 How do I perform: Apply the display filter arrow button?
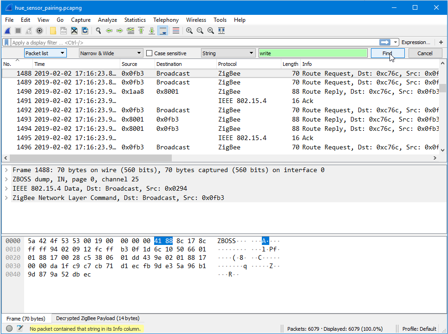tap(384, 42)
